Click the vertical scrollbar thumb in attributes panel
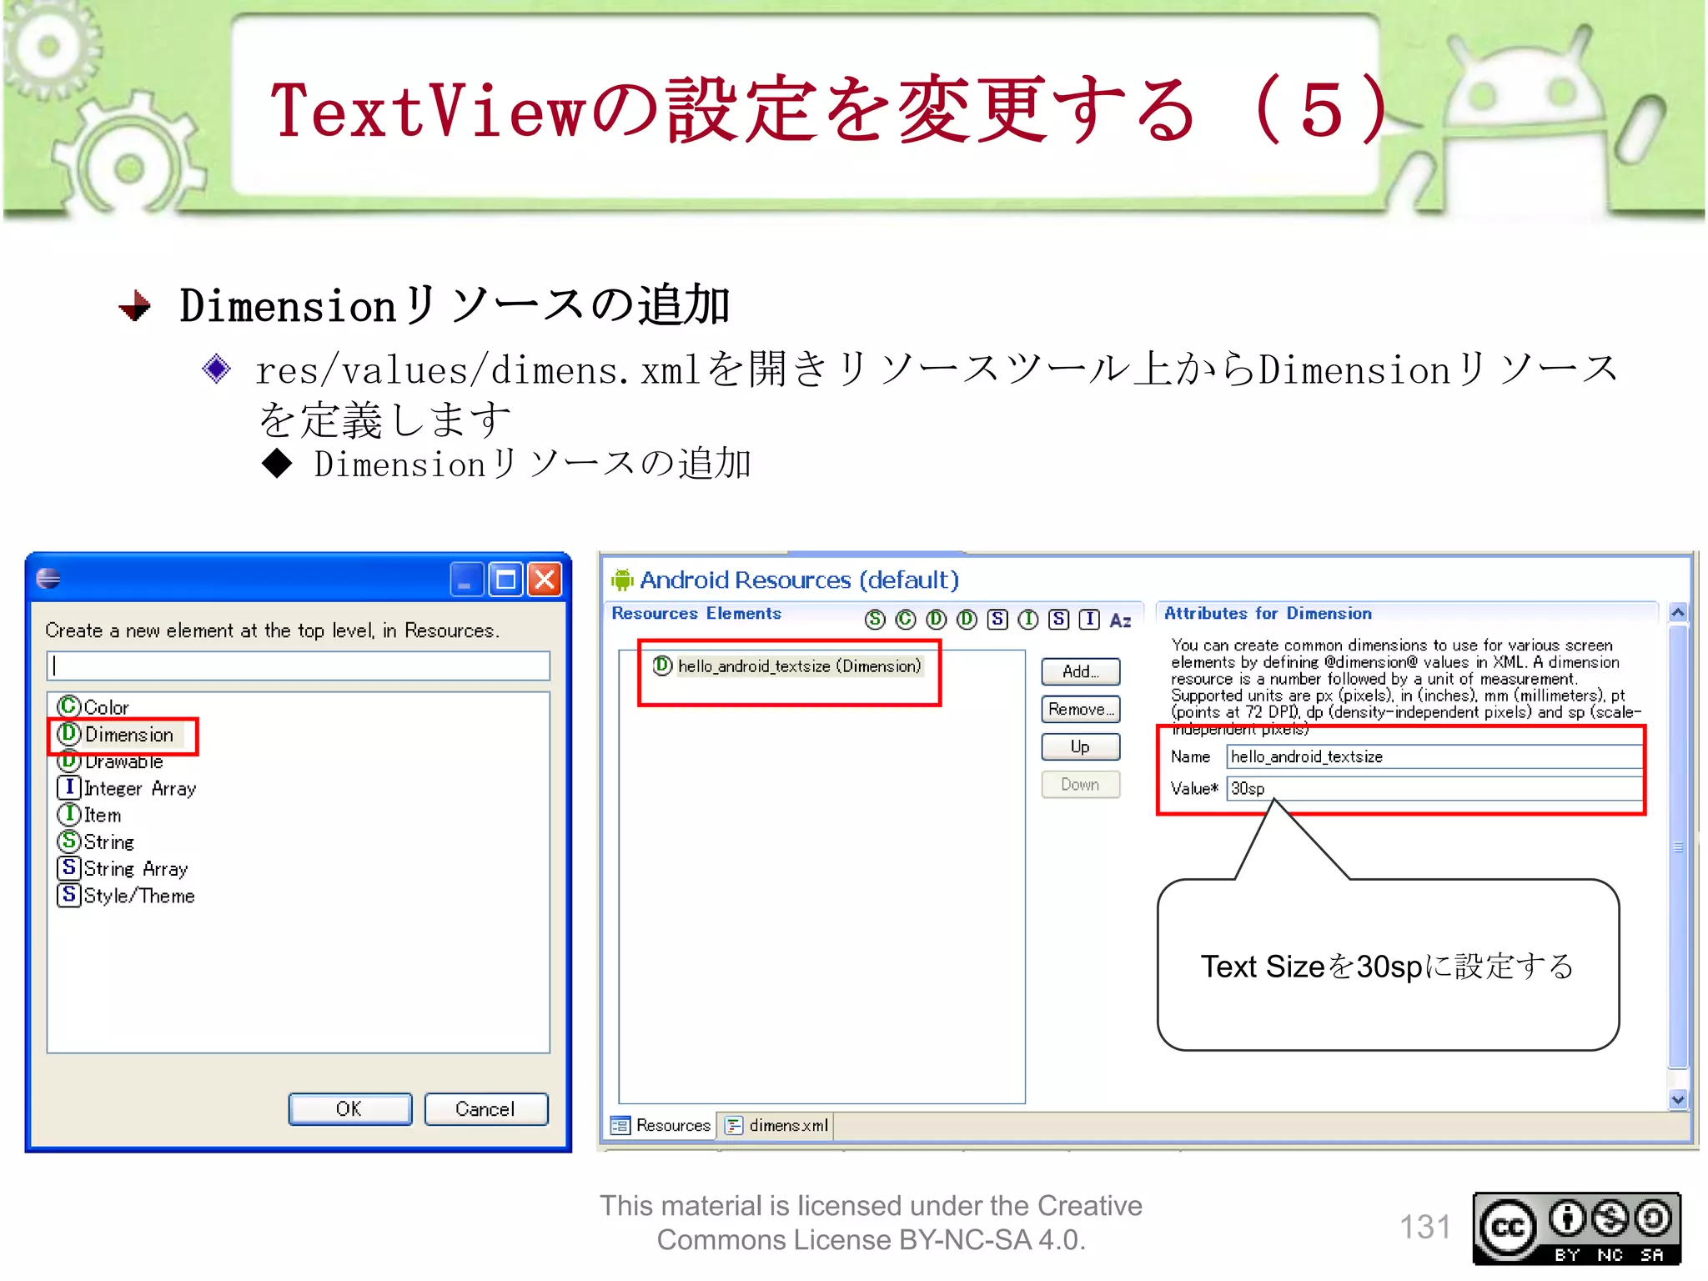1708x1281 pixels. coord(1678,846)
